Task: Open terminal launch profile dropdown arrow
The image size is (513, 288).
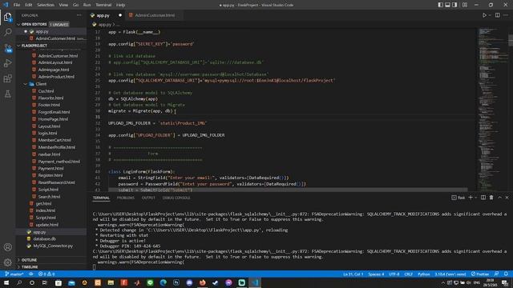Action: click(x=476, y=198)
